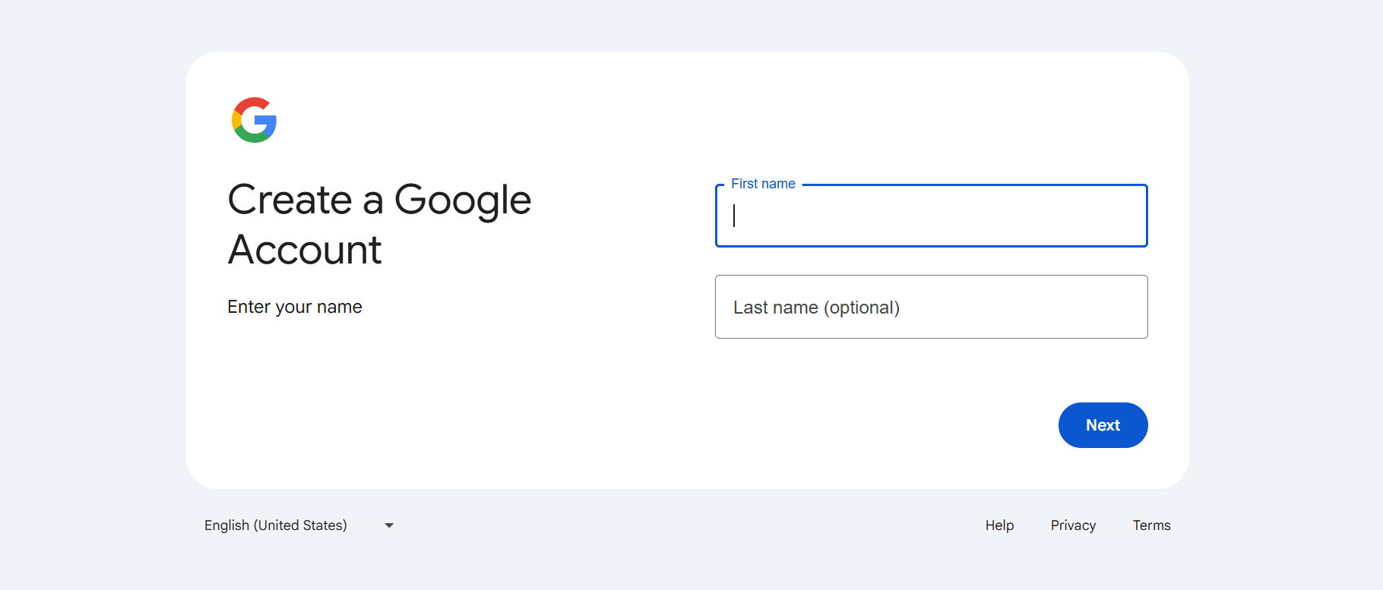Image resolution: width=1383 pixels, height=590 pixels.
Task: Click the floating "First name" label
Action: point(763,184)
